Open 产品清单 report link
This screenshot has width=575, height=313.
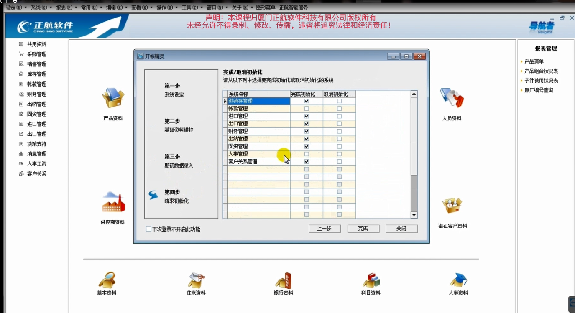pyautogui.click(x=534, y=61)
